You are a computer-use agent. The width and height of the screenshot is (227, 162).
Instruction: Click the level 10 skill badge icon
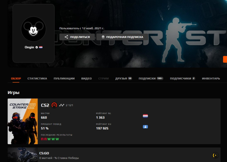click(x=54, y=105)
